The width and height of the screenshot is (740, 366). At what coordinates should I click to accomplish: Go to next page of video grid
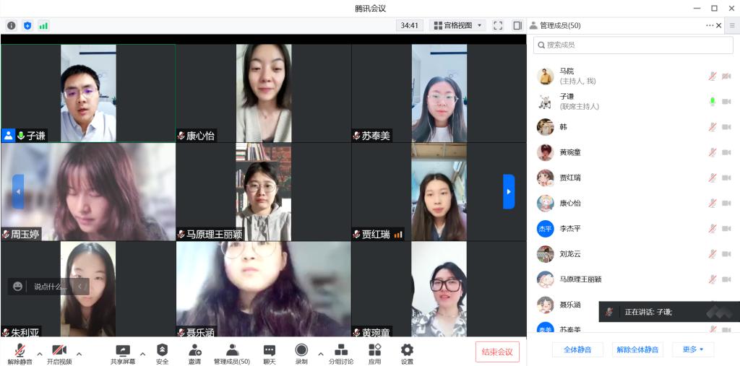(x=509, y=191)
